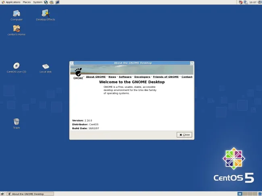Follow the Contact link

(x=187, y=77)
